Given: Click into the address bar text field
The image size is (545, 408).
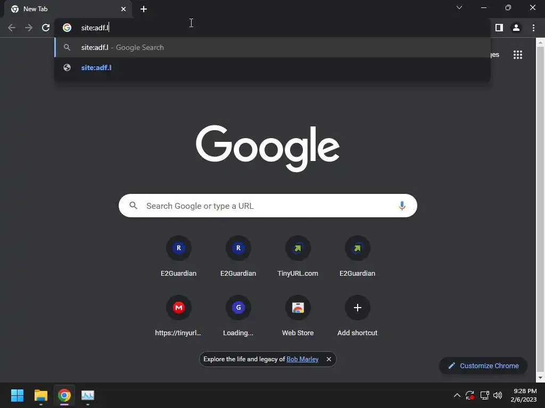Looking at the screenshot, I should [272, 28].
